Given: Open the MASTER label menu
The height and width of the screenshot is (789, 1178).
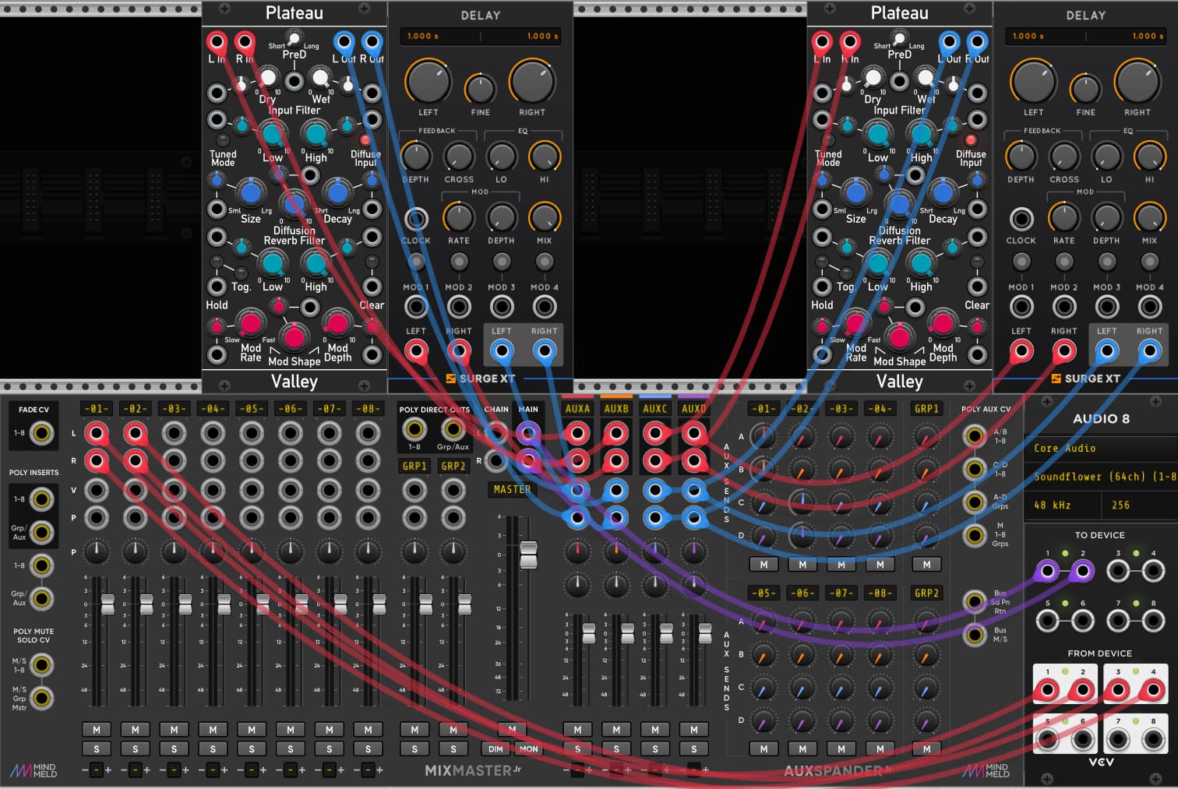Looking at the screenshot, I should 512,489.
